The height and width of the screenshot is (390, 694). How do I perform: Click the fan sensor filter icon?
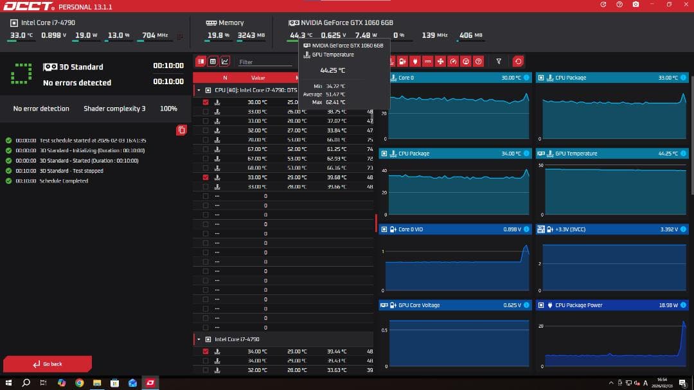(440, 62)
